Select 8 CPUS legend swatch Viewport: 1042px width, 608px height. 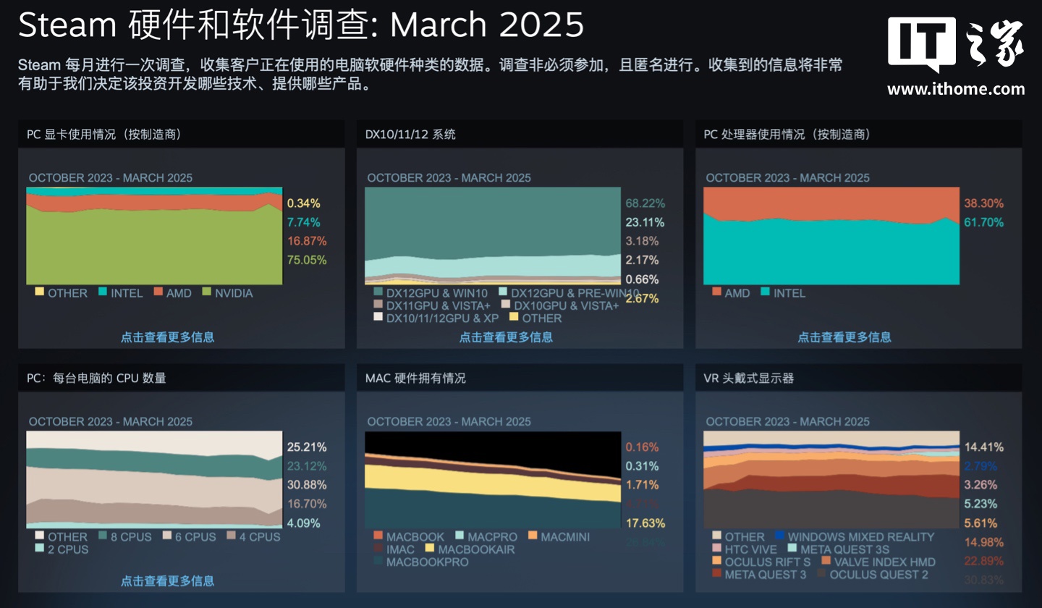pyautogui.click(x=102, y=536)
